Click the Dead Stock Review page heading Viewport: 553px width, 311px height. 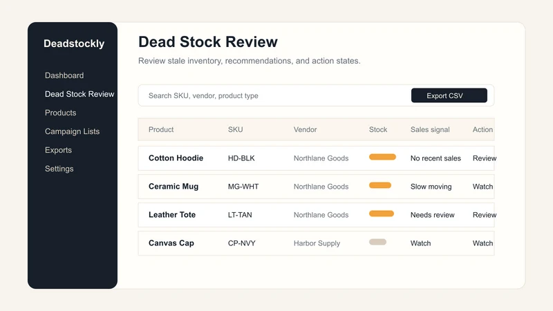coord(208,41)
